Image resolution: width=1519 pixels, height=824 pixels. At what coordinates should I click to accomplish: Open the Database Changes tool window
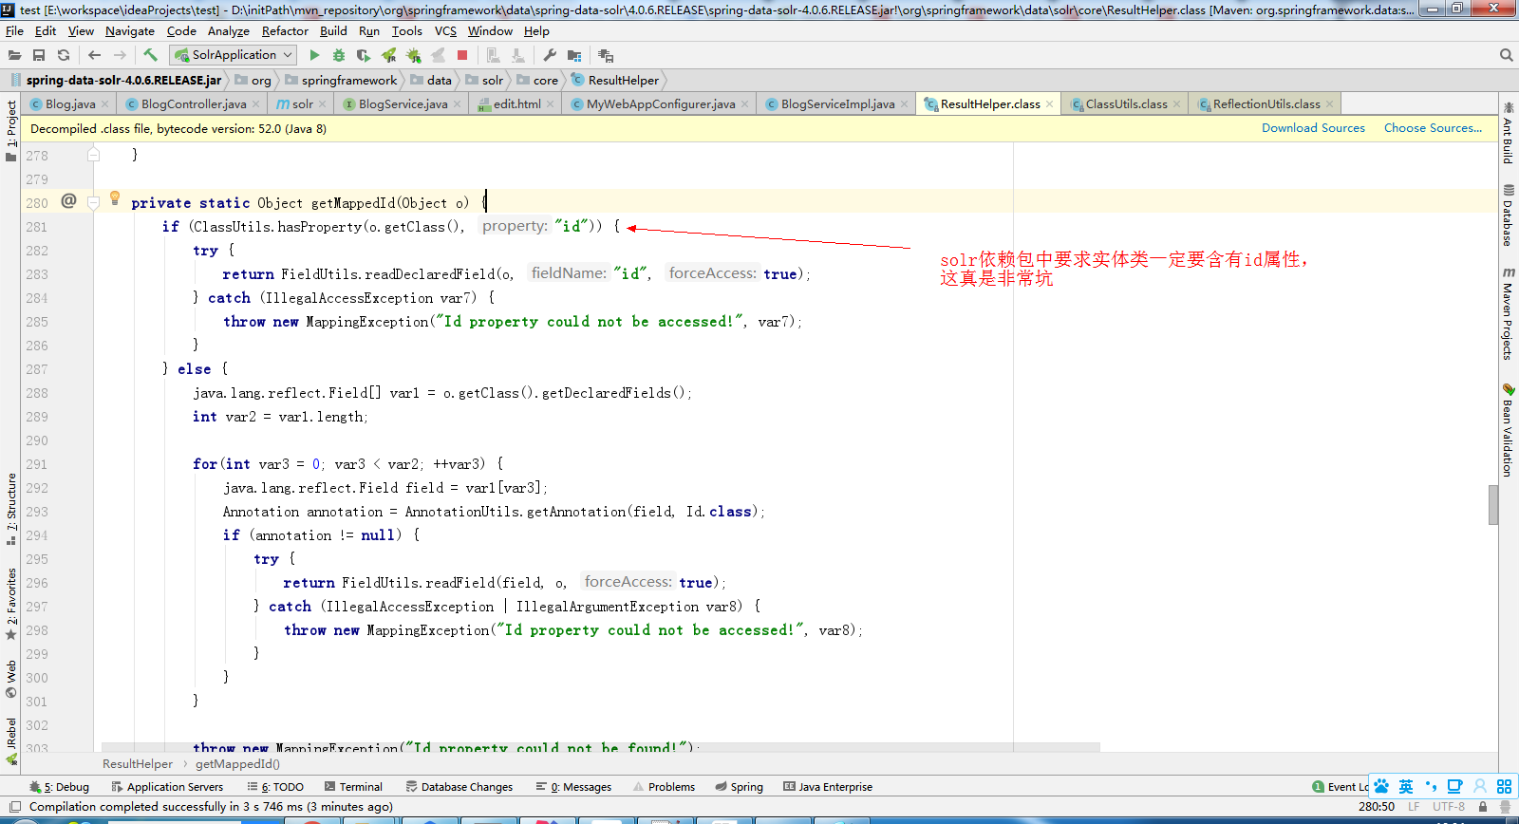[459, 787]
